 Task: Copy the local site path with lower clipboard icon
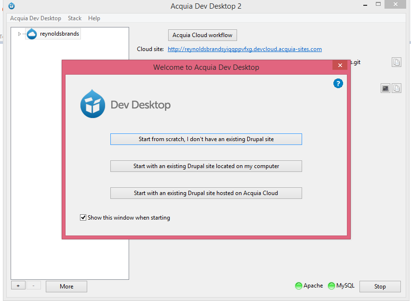click(396, 88)
